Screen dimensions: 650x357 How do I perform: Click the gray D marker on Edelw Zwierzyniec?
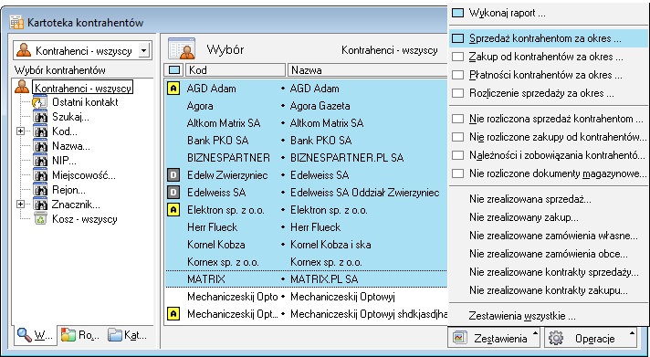point(173,175)
